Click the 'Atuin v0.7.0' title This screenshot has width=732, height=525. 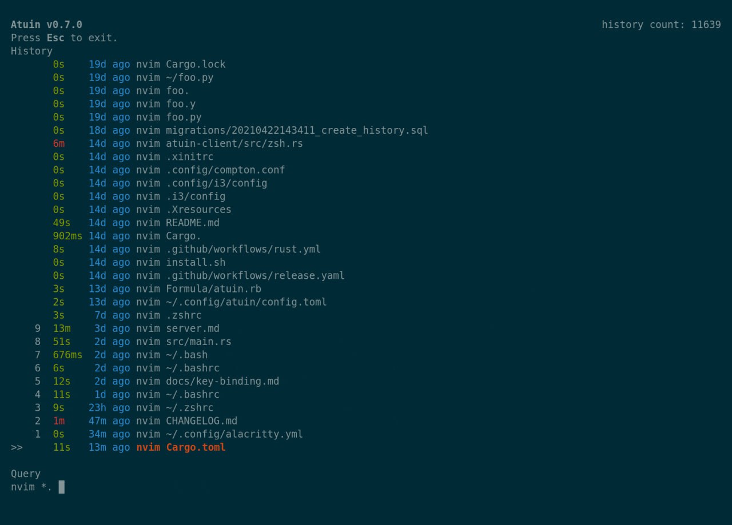[46, 25]
